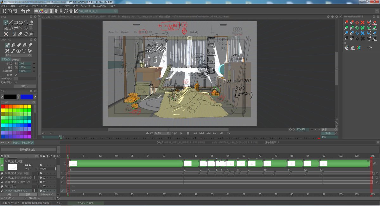Viewport: 380px width, 206px height.
Task: Click the リセット button
Action: coord(24,86)
